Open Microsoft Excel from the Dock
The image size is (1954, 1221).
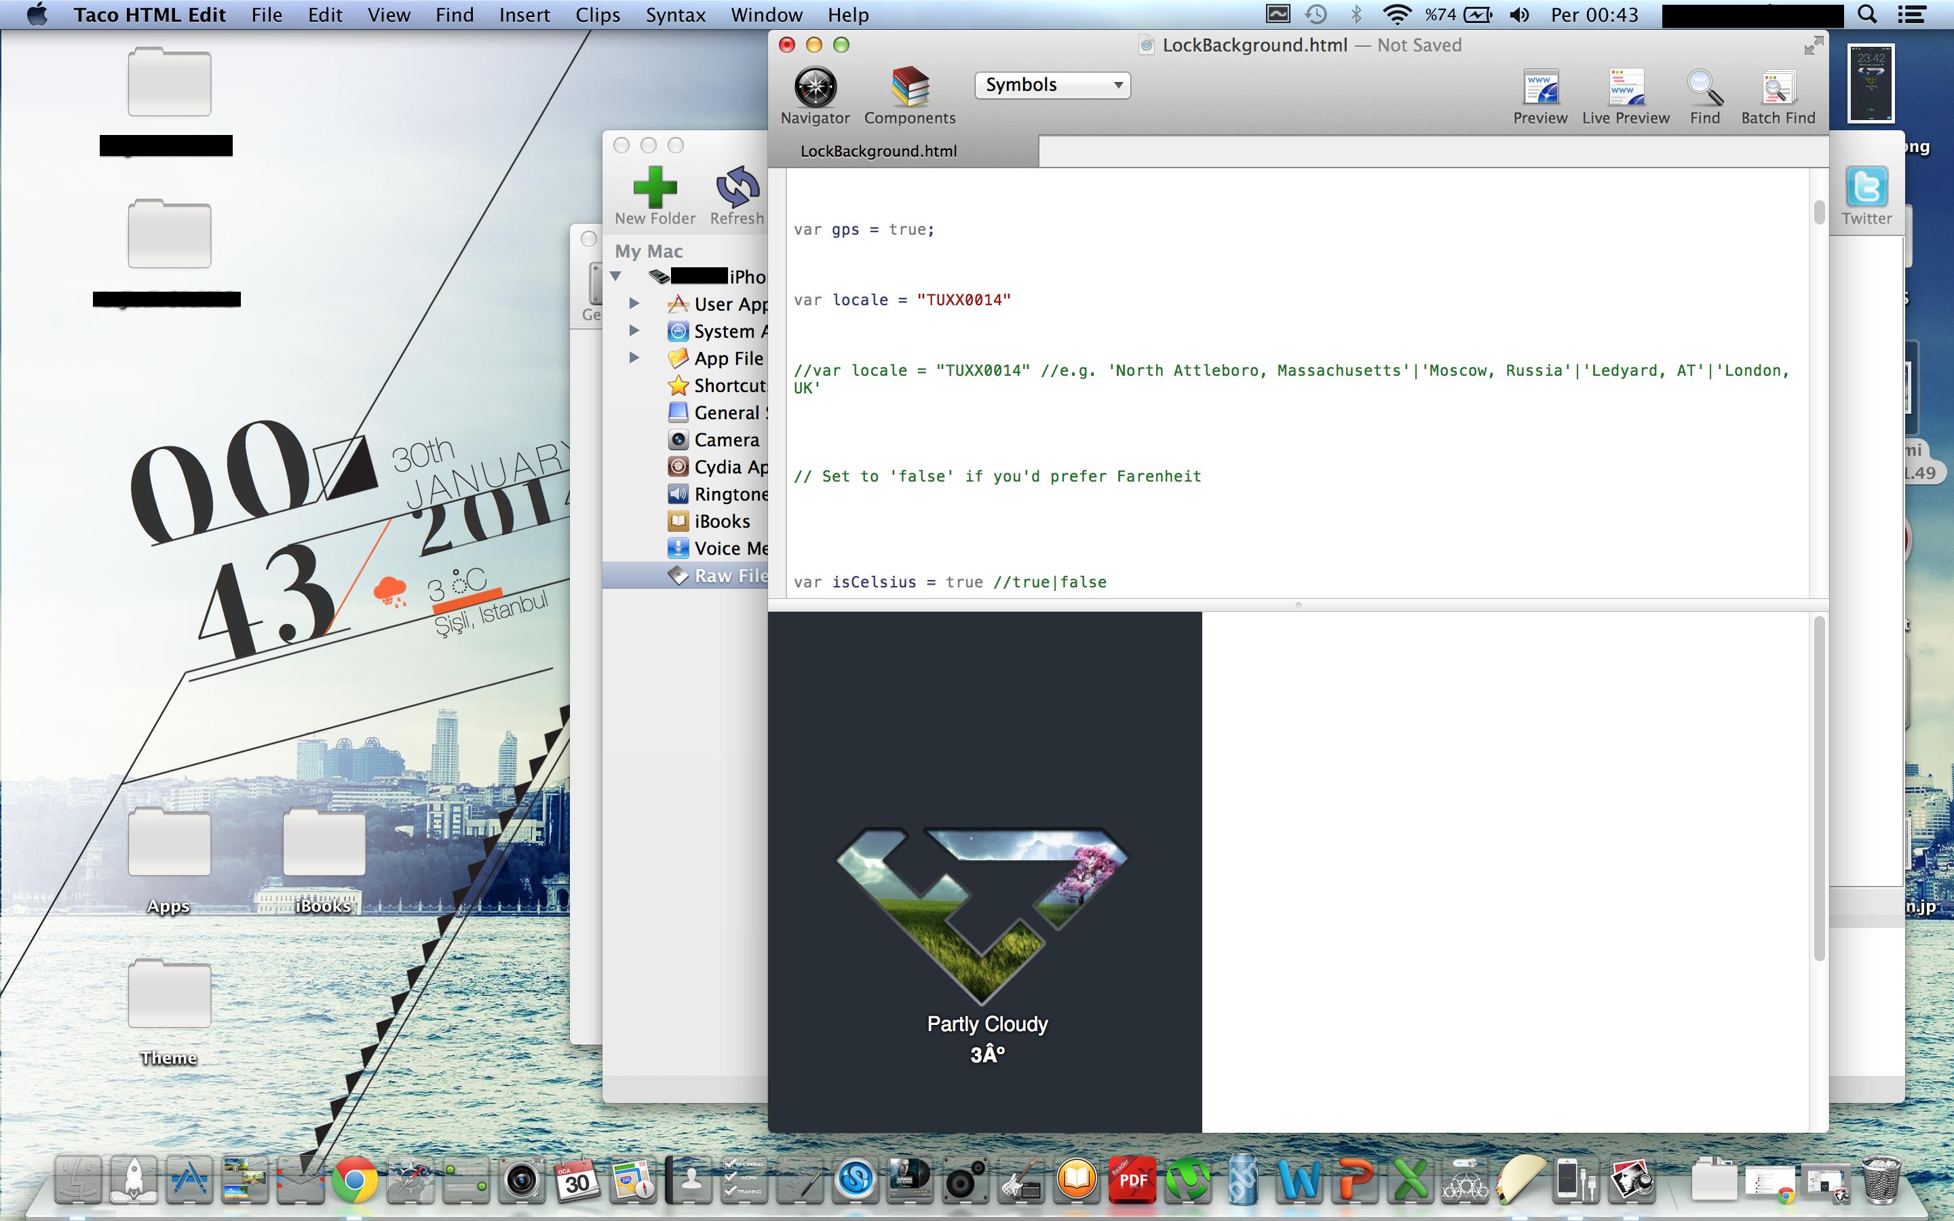click(x=1410, y=1180)
